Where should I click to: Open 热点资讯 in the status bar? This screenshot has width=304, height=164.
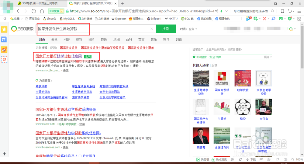219,159
